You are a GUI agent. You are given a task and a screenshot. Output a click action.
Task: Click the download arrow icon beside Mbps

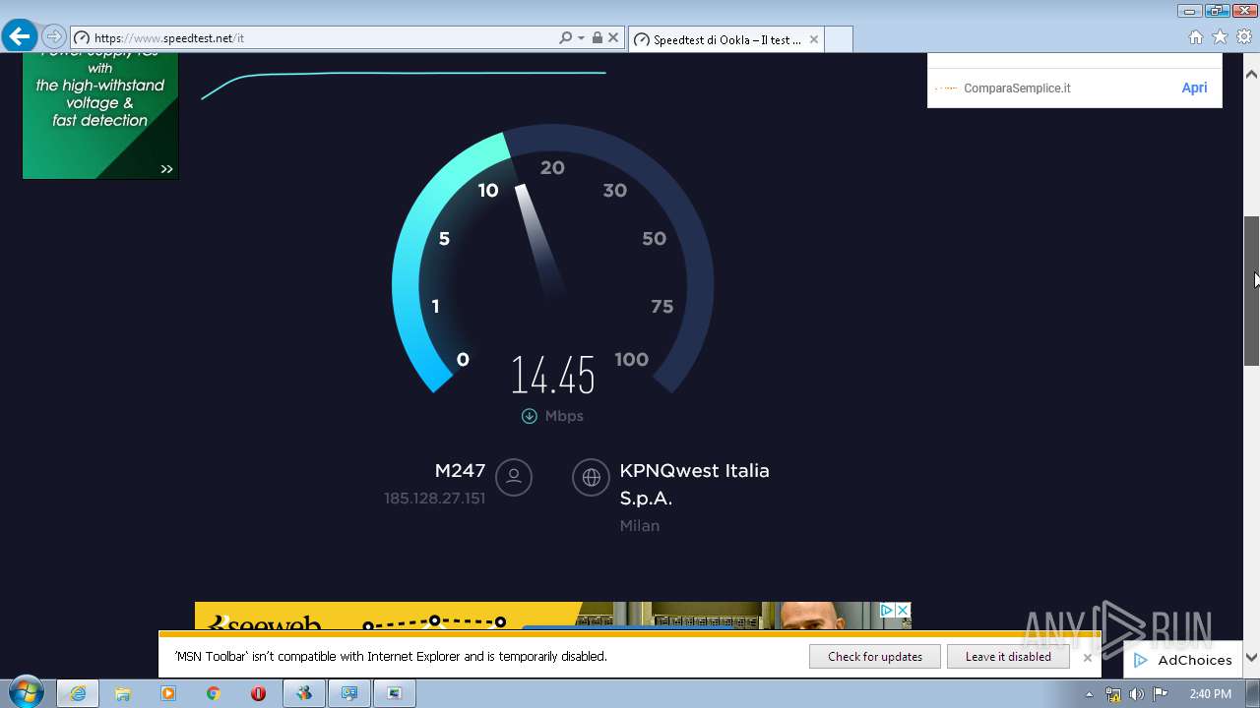point(530,416)
